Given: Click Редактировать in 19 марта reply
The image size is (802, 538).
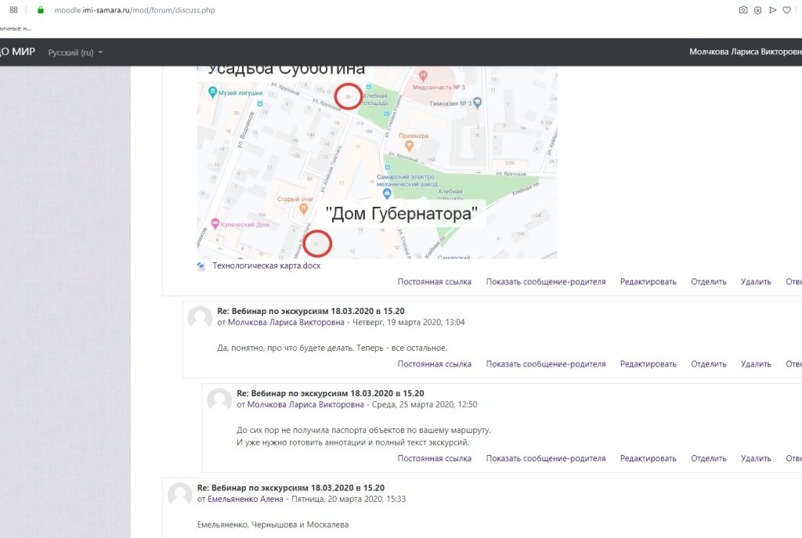Looking at the screenshot, I should 648,364.
